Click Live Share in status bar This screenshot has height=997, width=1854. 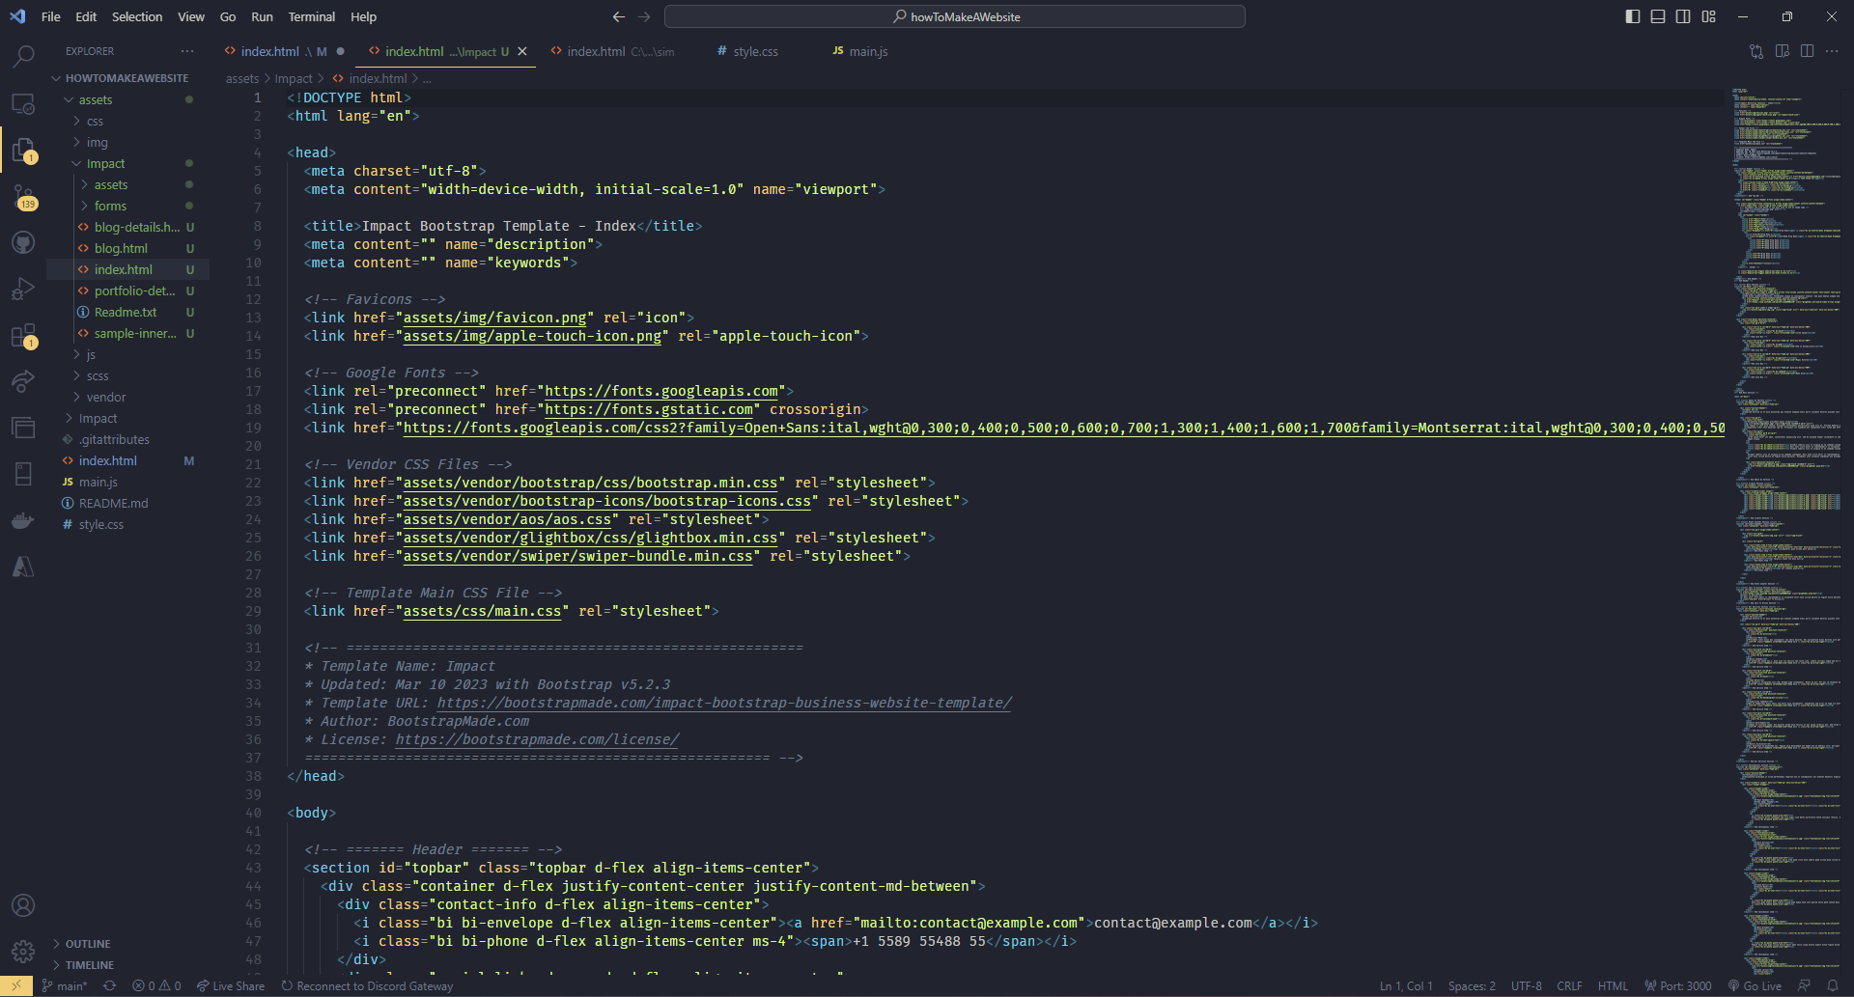pos(231,985)
